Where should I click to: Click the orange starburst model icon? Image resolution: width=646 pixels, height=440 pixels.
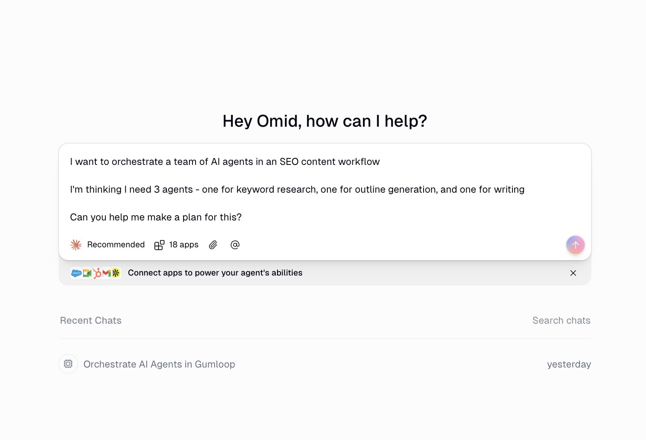click(76, 245)
